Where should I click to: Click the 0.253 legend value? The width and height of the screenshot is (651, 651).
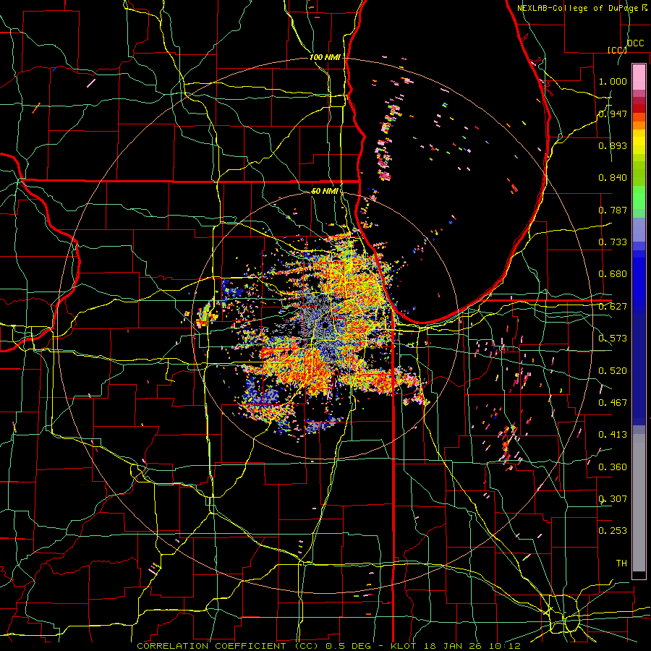613,531
